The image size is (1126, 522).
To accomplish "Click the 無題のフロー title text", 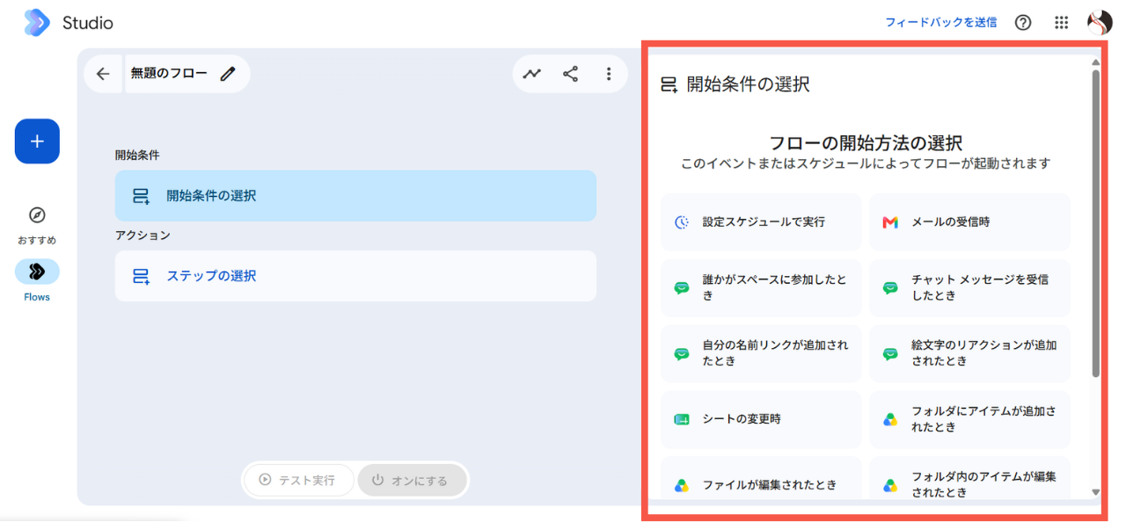I will point(169,74).
